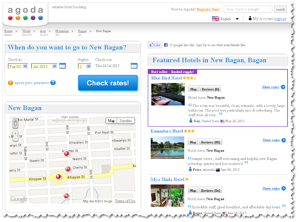Open the check-in day dropdown Tue 02

point(18,66)
